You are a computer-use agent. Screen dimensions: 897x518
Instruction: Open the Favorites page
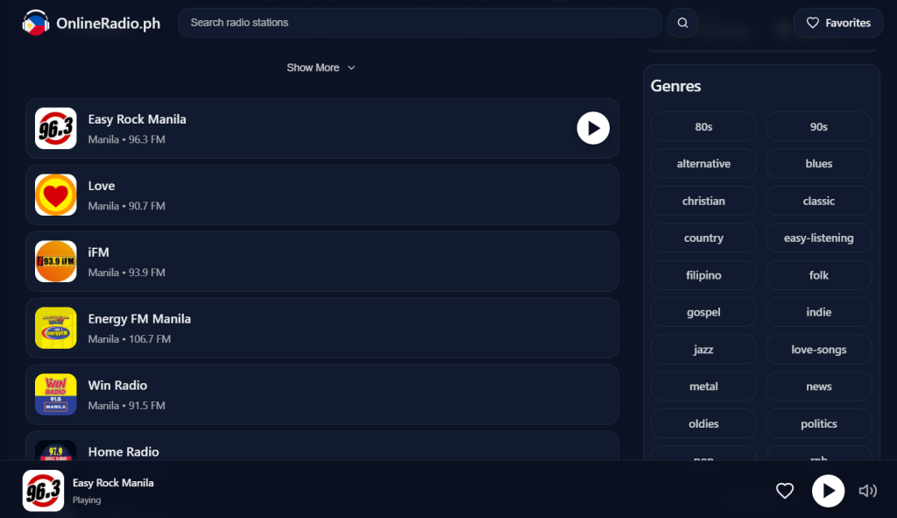(838, 23)
